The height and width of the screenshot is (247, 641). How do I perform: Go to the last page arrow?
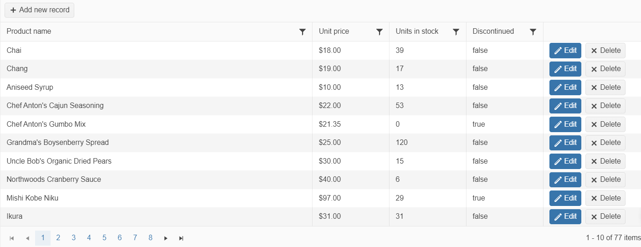point(181,238)
